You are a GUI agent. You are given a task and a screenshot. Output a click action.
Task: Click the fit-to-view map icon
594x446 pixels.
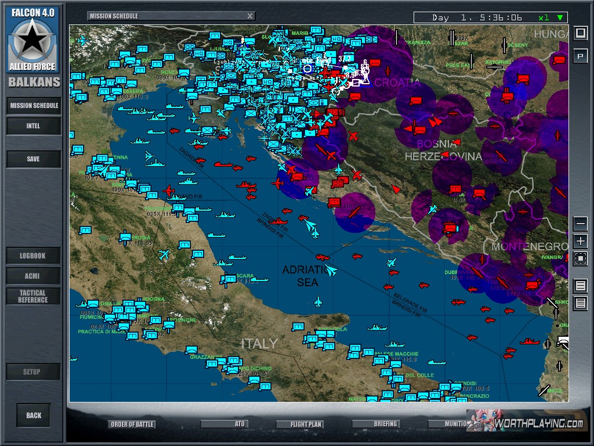coord(580,259)
